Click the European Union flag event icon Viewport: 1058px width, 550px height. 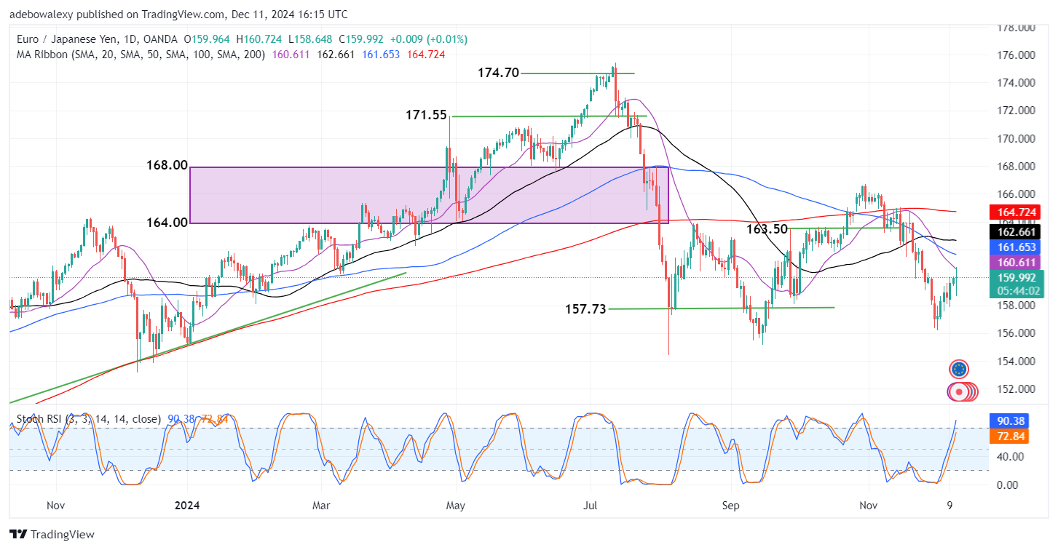tap(959, 369)
